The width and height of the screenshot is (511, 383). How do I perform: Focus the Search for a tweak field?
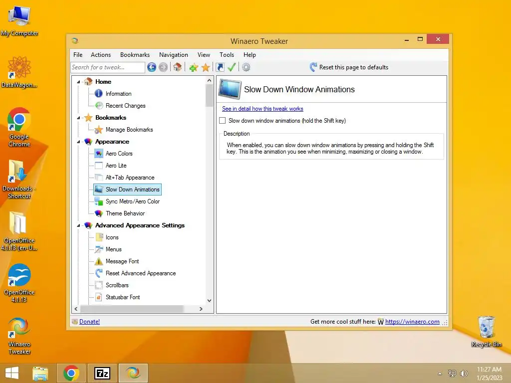[x=108, y=67]
